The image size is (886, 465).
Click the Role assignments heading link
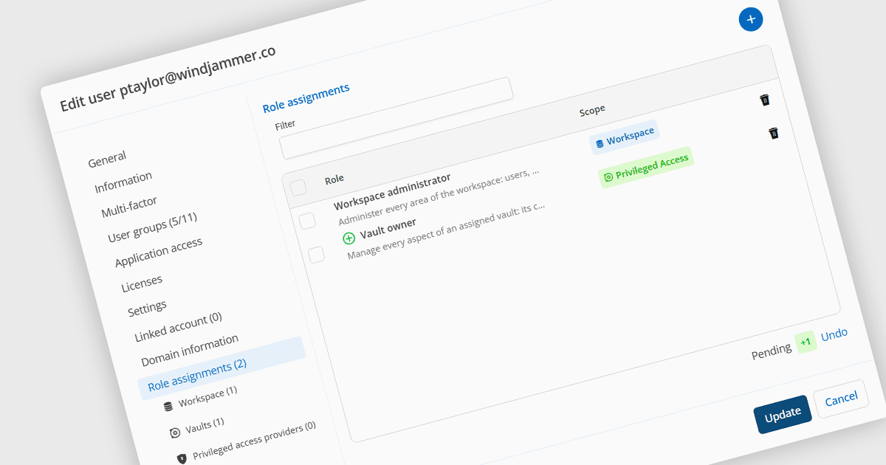pos(306,97)
